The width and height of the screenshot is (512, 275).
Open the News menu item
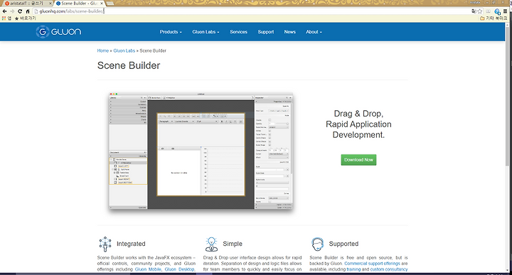[289, 32]
